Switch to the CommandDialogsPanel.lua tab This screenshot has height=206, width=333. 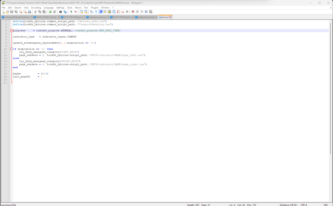point(16,17)
